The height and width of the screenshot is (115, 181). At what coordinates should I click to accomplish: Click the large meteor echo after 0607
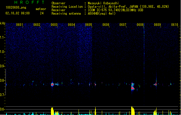133,86
